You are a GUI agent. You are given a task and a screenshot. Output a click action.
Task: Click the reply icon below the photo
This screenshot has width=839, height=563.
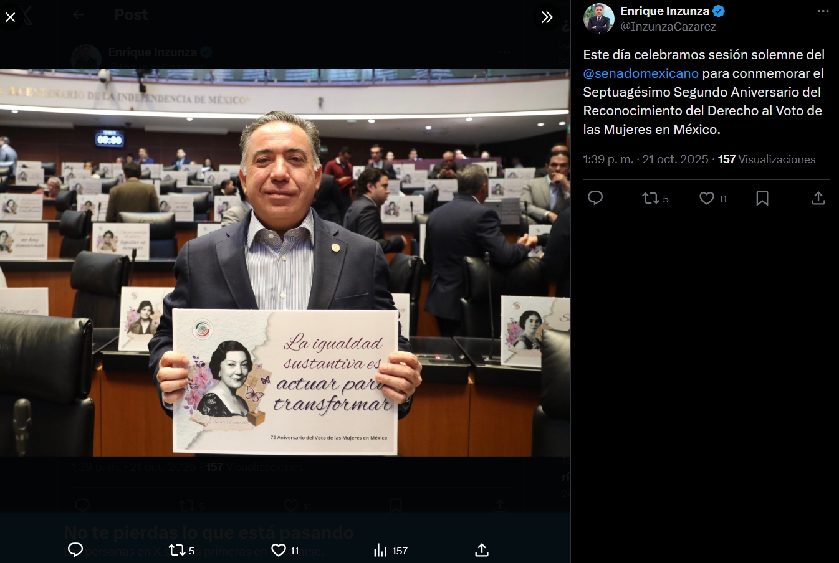click(75, 550)
